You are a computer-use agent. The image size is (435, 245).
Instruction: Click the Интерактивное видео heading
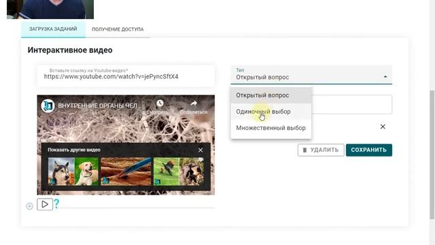(x=70, y=50)
